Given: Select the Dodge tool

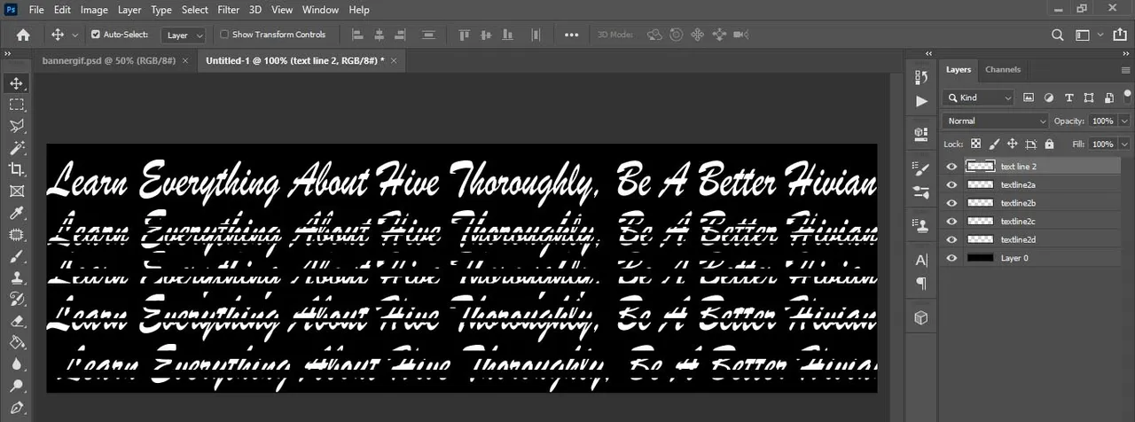Looking at the screenshot, I should (16, 386).
